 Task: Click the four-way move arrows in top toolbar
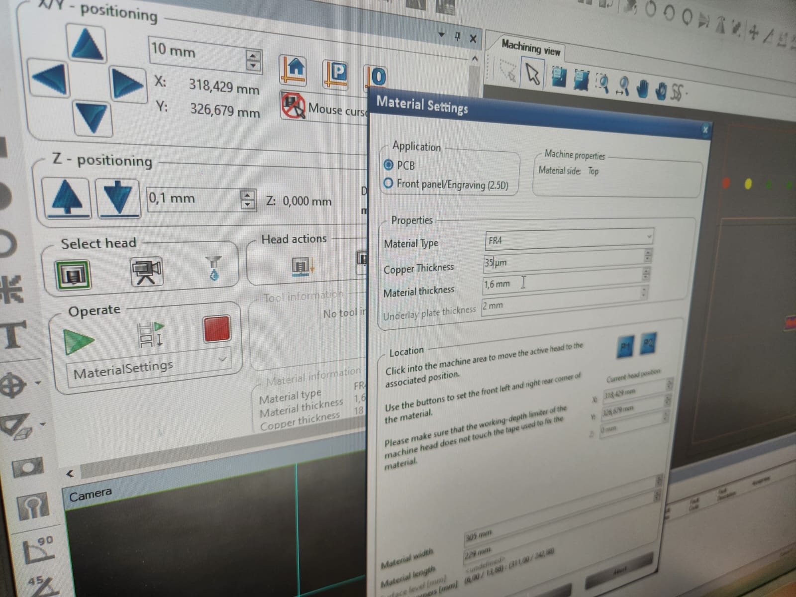(753, 33)
